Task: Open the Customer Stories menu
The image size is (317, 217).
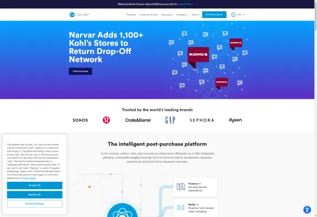Action: pyautogui.click(x=148, y=15)
